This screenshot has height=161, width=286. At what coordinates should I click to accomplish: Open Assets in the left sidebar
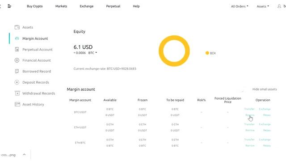tap(28, 27)
